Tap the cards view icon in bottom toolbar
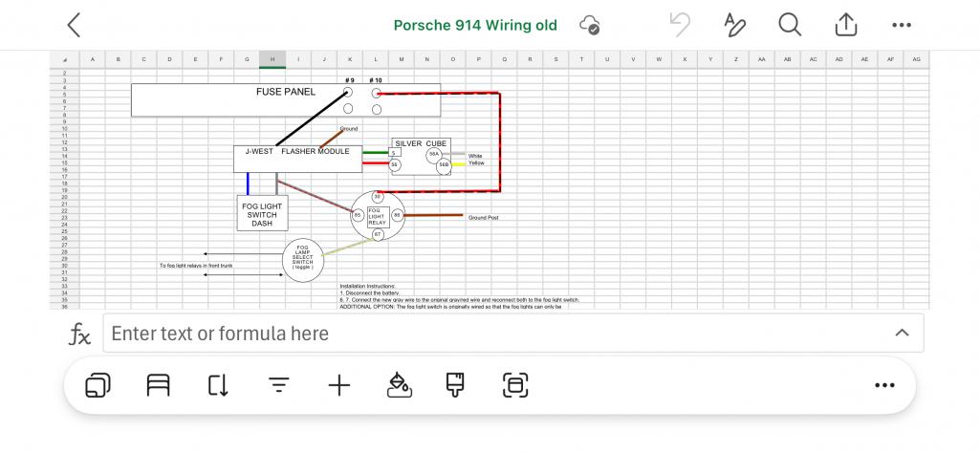Viewport: 980px width, 453px height. point(98,385)
